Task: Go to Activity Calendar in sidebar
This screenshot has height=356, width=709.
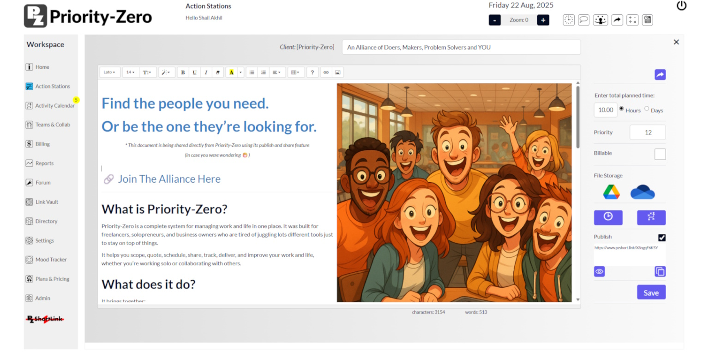Action: [x=55, y=106]
